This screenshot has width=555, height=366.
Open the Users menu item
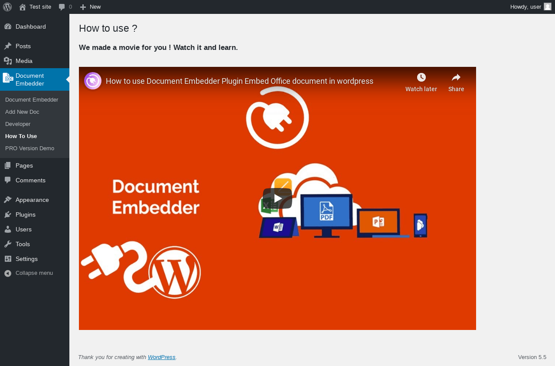coord(35,229)
